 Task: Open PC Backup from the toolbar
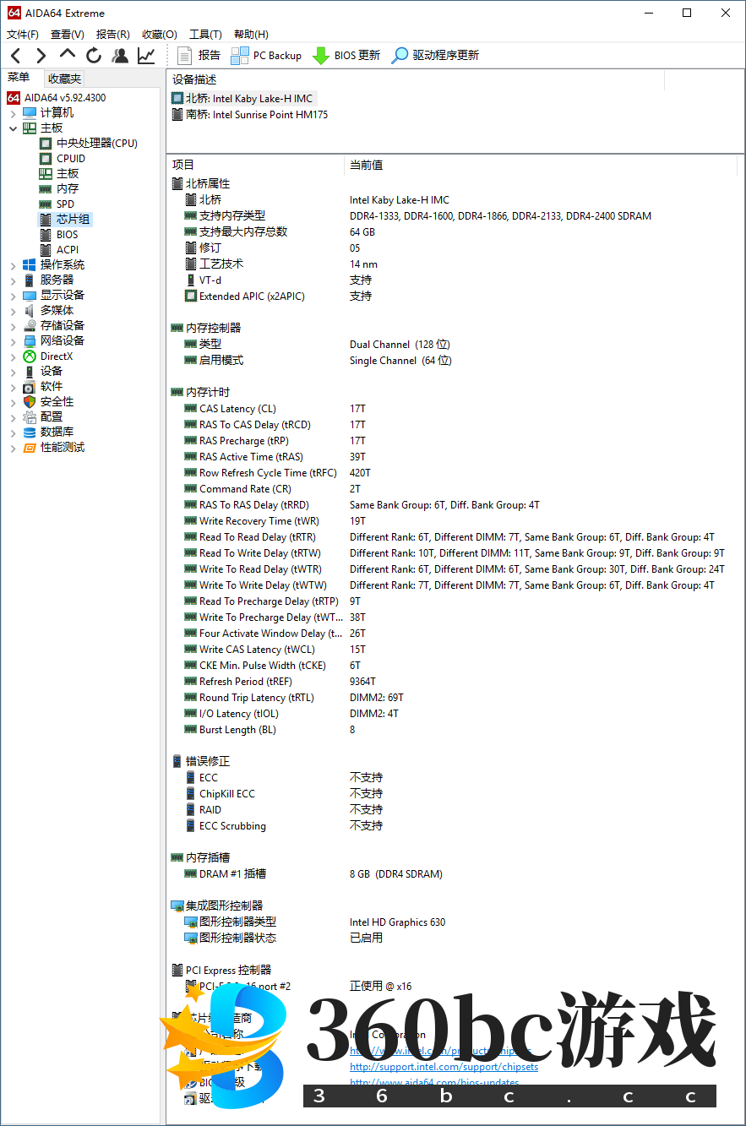(x=266, y=56)
